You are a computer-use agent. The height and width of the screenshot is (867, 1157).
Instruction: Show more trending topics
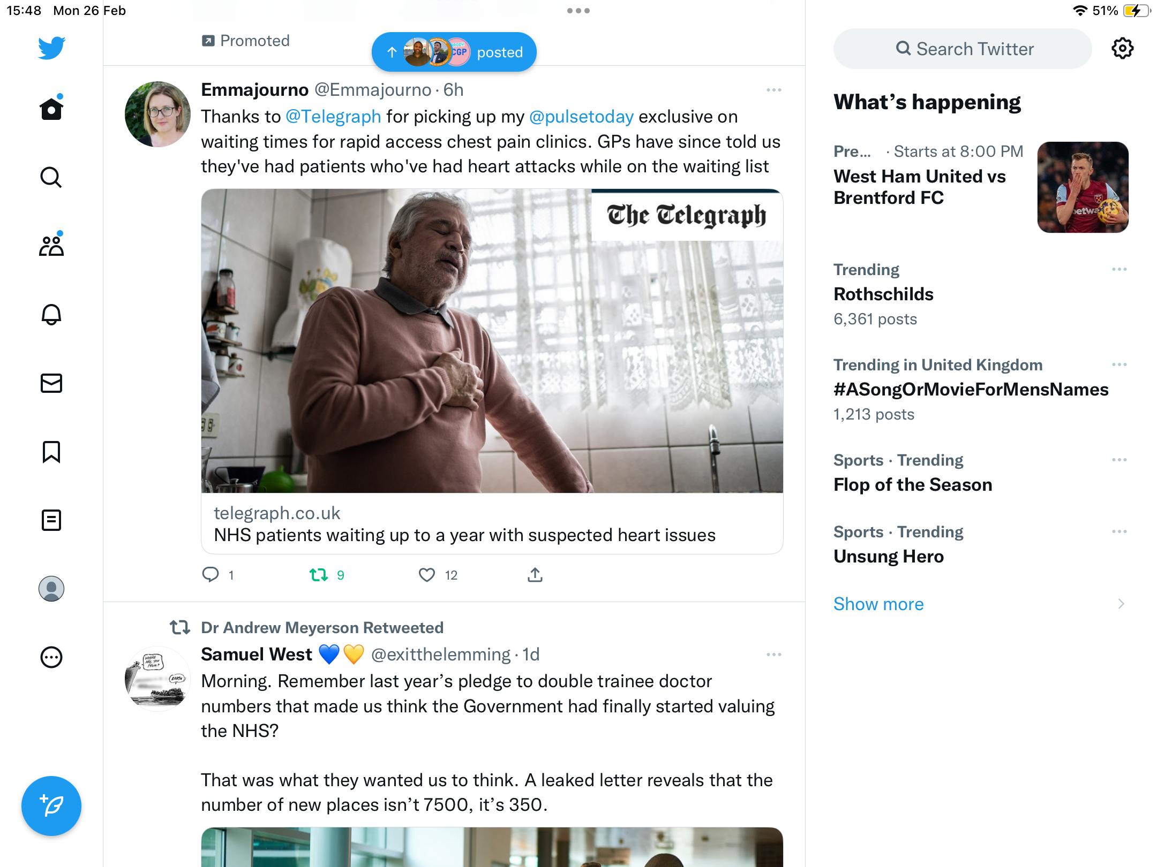[878, 604]
